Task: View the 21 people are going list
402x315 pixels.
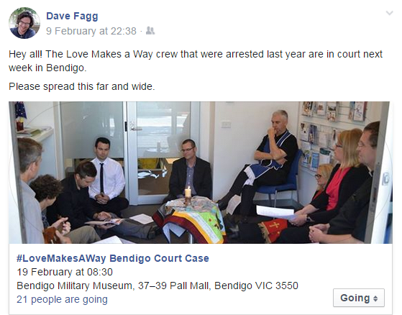Action: (62, 299)
